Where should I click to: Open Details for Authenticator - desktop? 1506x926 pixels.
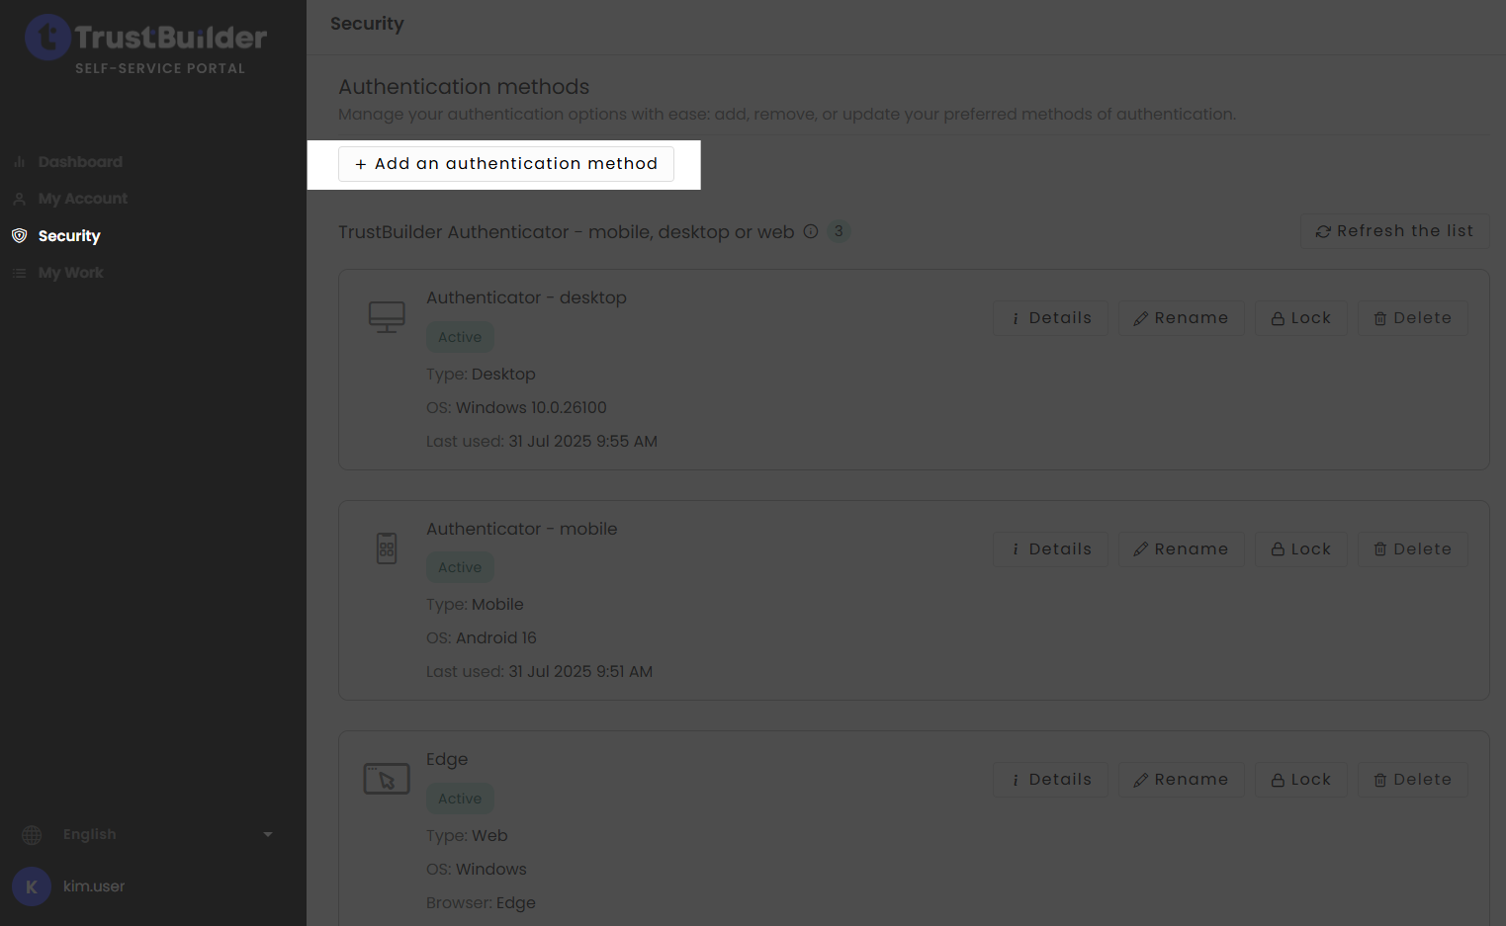coord(1050,317)
